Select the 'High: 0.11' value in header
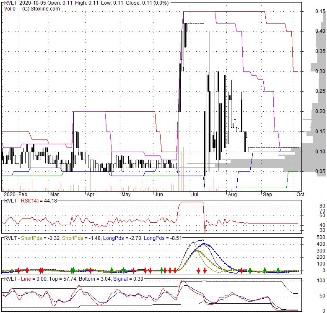327x313 pixels. (86, 3)
